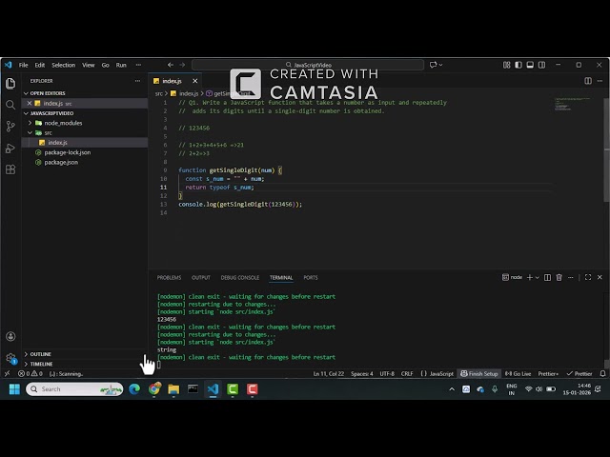This screenshot has width=610, height=457.
Task: Open the Search view in activity bar
Action: pyautogui.click(x=10, y=105)
